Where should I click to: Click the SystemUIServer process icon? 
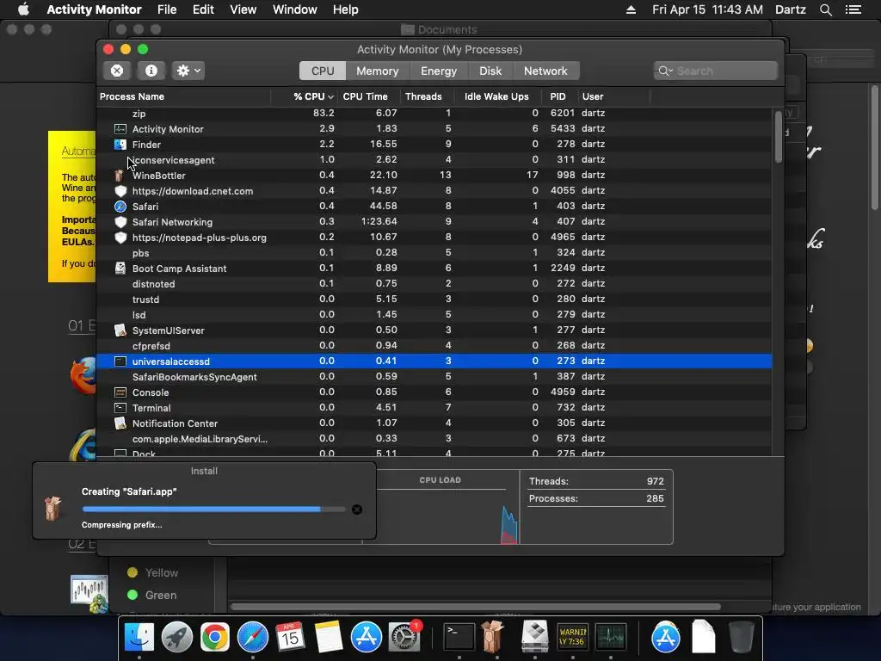(120, 330)
